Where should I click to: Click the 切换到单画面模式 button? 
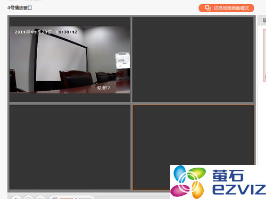pyautogui.click(x=226, y=8)
